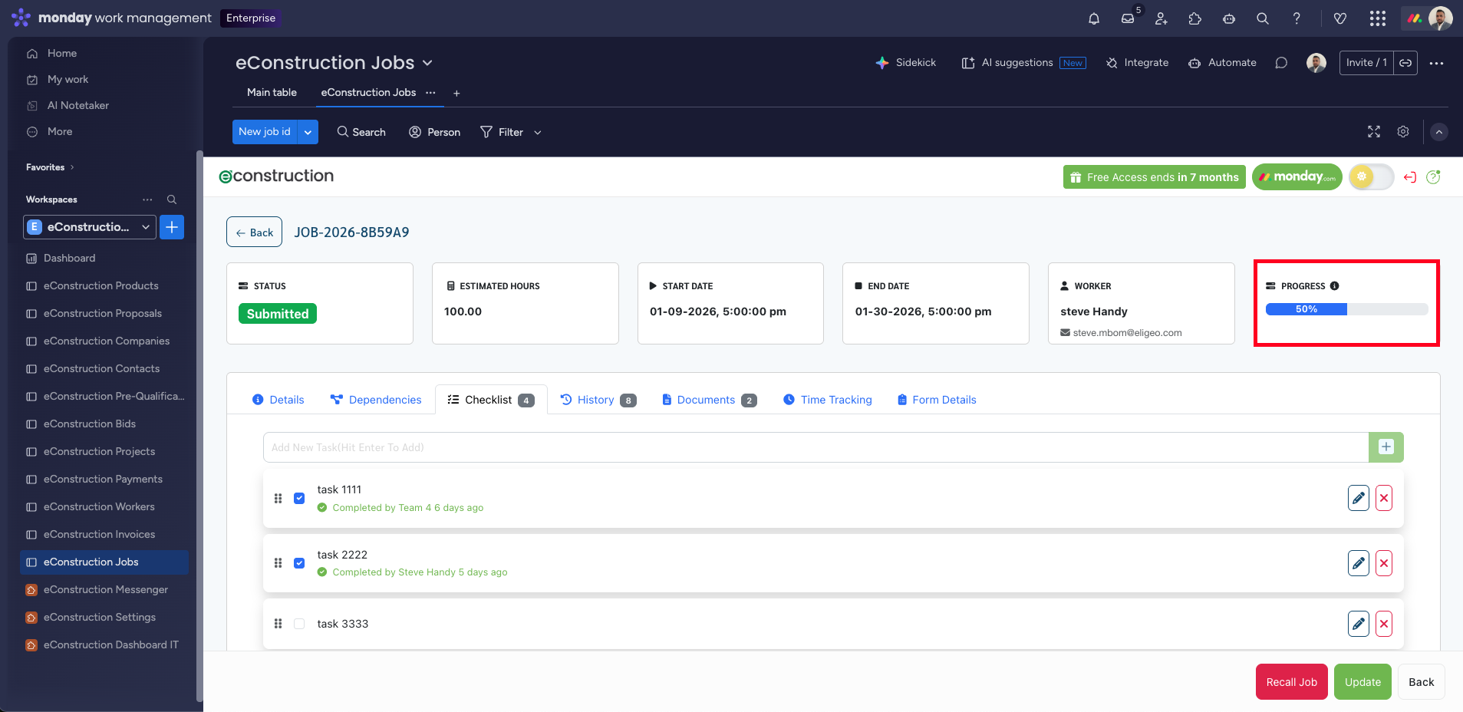Open the notifications bell icon
This screenshot has height=712, width=1463.
tap(1094, 18)
